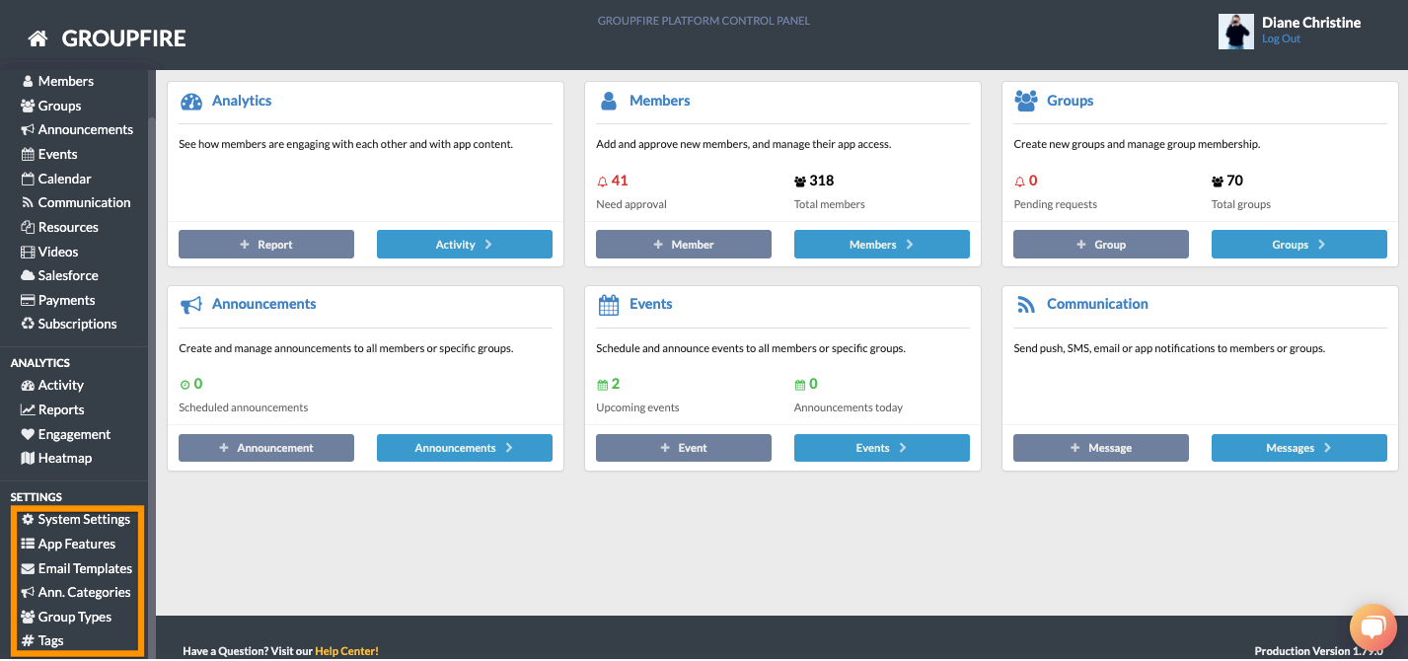Click the Communication card title

[1097, 304]
